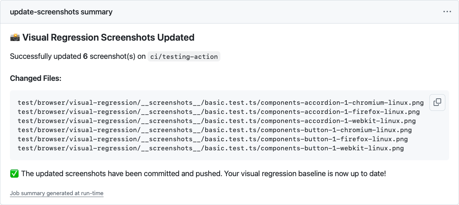Viewport: 459px width, 205px height.
Task: Open the three-dot summary options menu
Action: pyautogui.click(x=447, y=12)
